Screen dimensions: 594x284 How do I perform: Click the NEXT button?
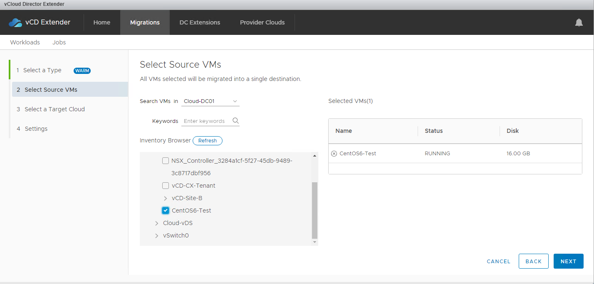pos(568,261)
